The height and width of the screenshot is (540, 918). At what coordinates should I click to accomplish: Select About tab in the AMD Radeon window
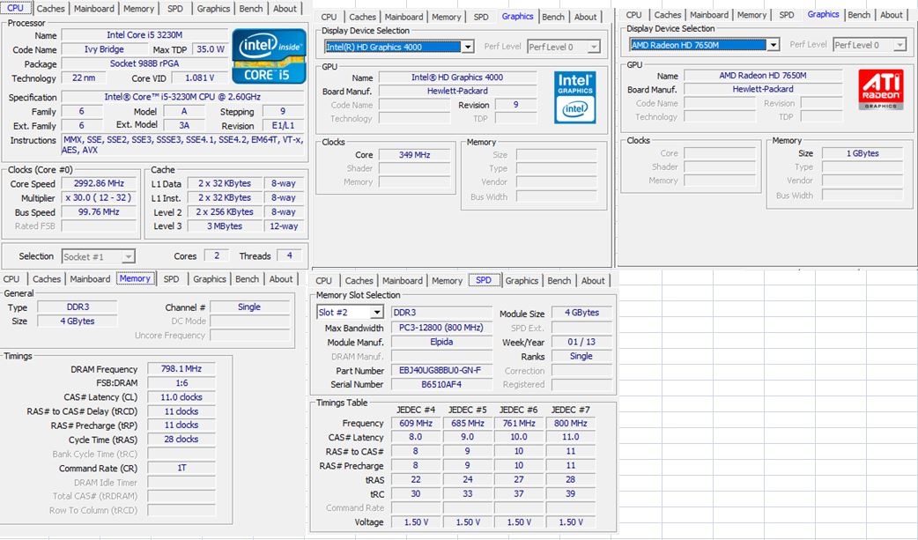(x=891, y=15)
